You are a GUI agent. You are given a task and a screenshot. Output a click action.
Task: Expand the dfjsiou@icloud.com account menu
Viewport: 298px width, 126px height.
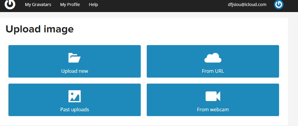247,5
